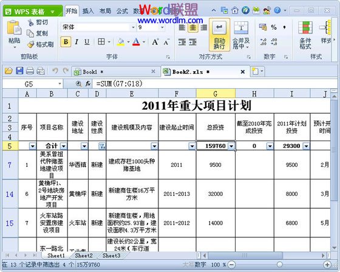Screen dimensions: 340x272
Task: Switch to the 插入 ribbon tab
Action: click(88, 11)
